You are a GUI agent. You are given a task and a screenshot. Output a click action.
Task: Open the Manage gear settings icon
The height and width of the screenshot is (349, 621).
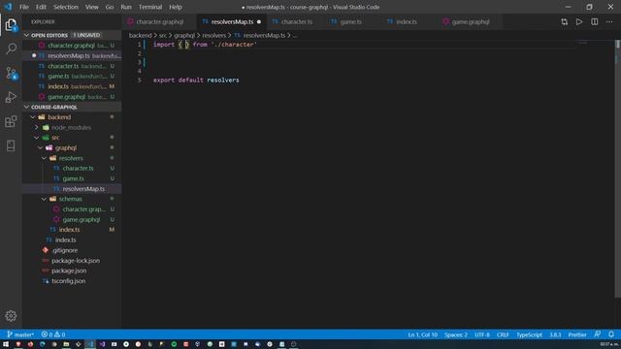(x=11, y=316)
